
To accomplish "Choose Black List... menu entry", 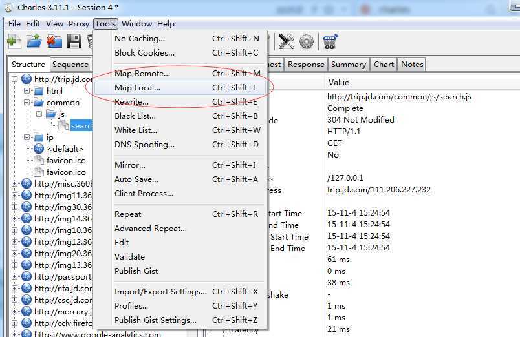I will click(180, 116).
